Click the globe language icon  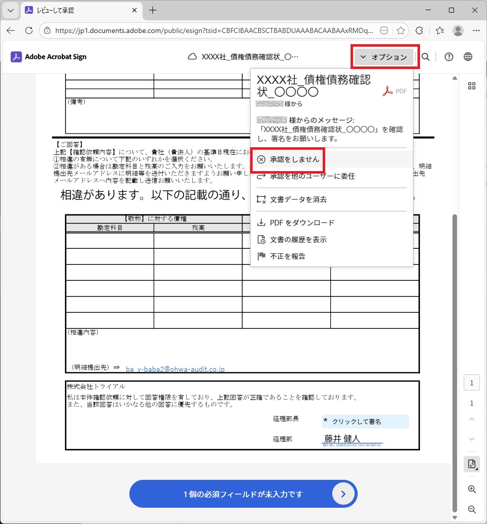[468, 57]
